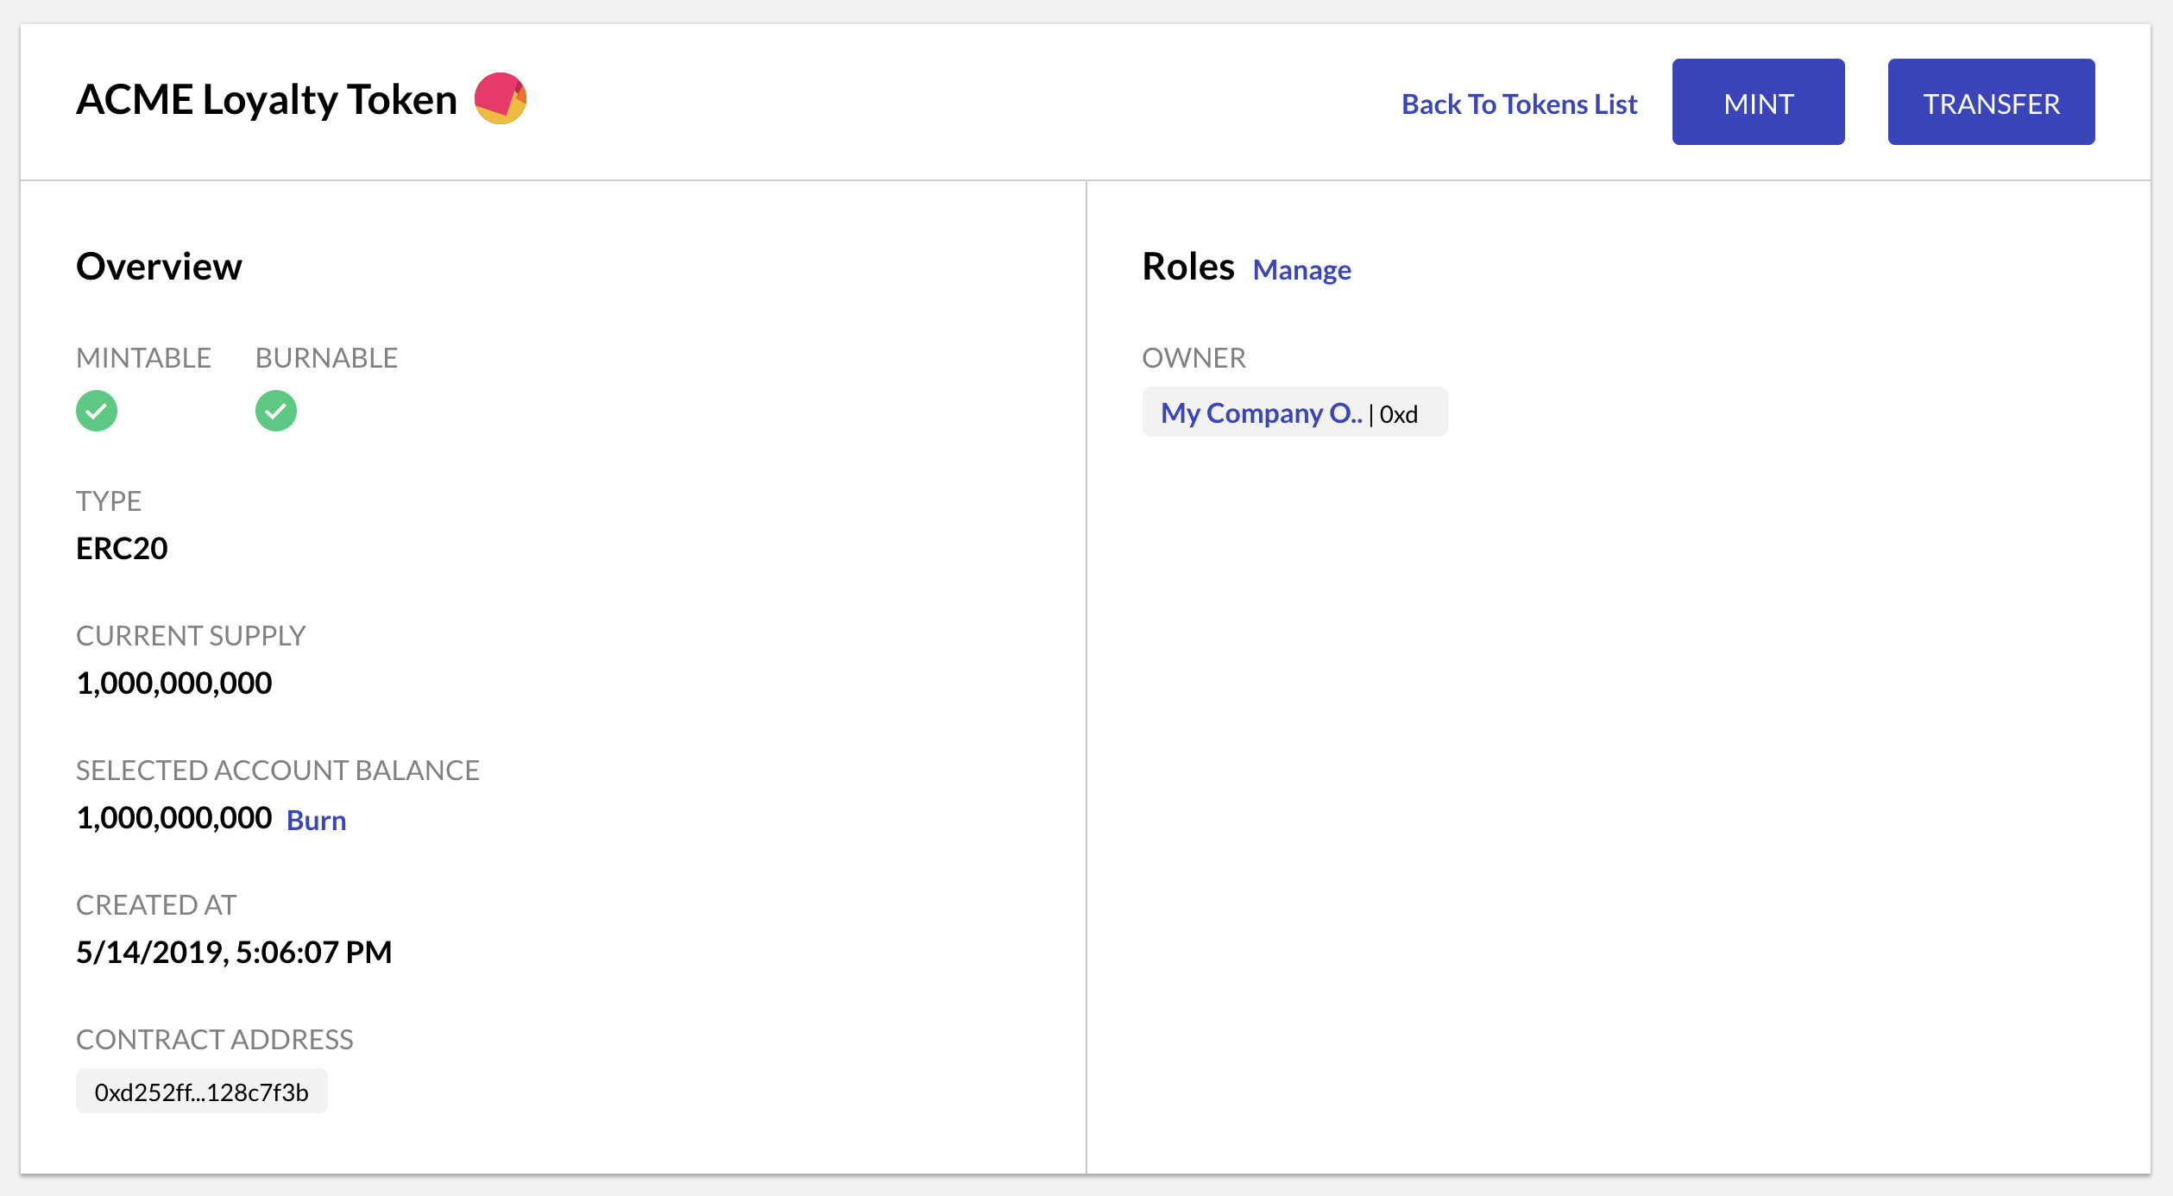Click the Roles heading

pos(1188,266)
